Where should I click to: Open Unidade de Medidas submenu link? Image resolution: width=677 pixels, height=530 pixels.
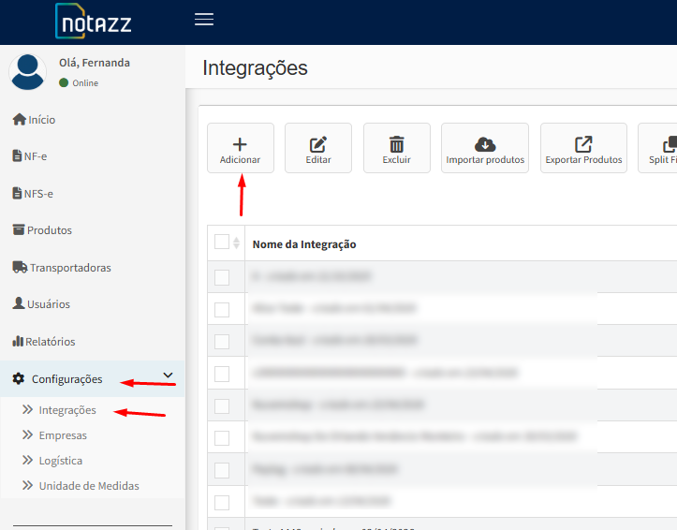tap(88, 486)
